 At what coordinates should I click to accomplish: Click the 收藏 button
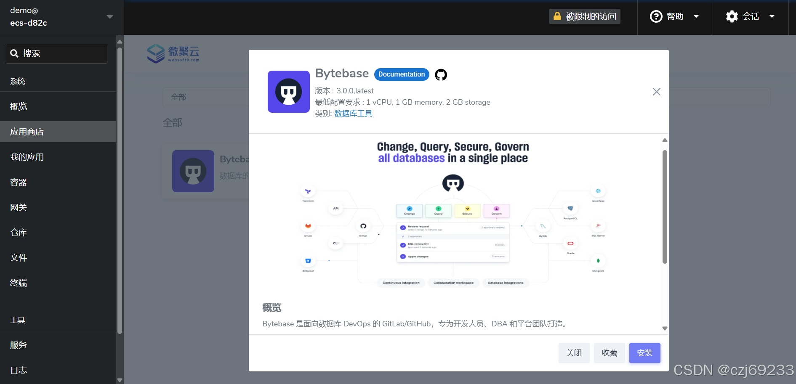point(609,353)
